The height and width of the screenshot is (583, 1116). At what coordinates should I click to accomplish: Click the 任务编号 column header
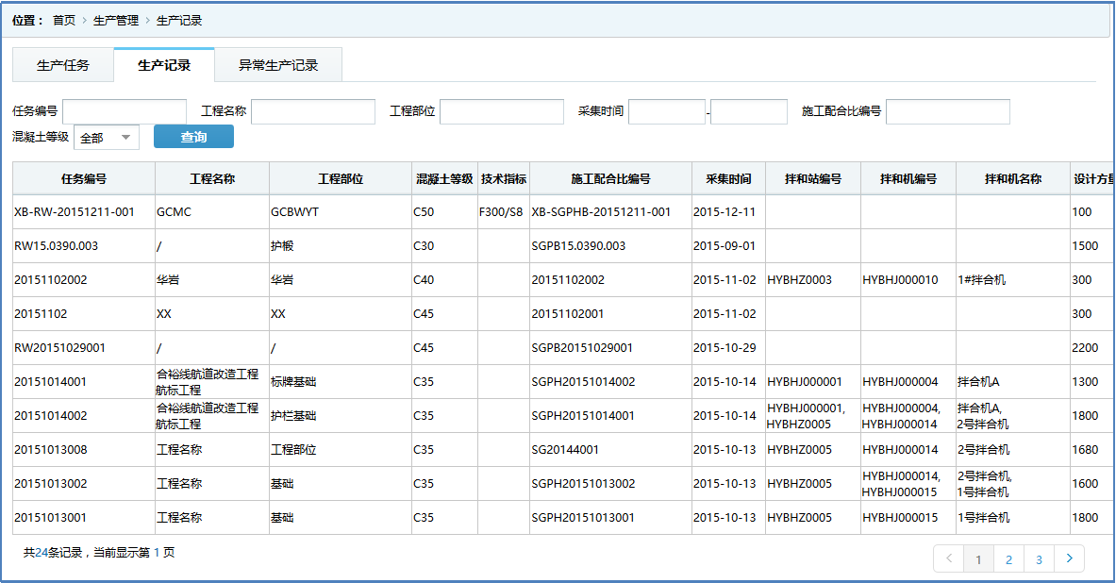(x=84, y=178)
